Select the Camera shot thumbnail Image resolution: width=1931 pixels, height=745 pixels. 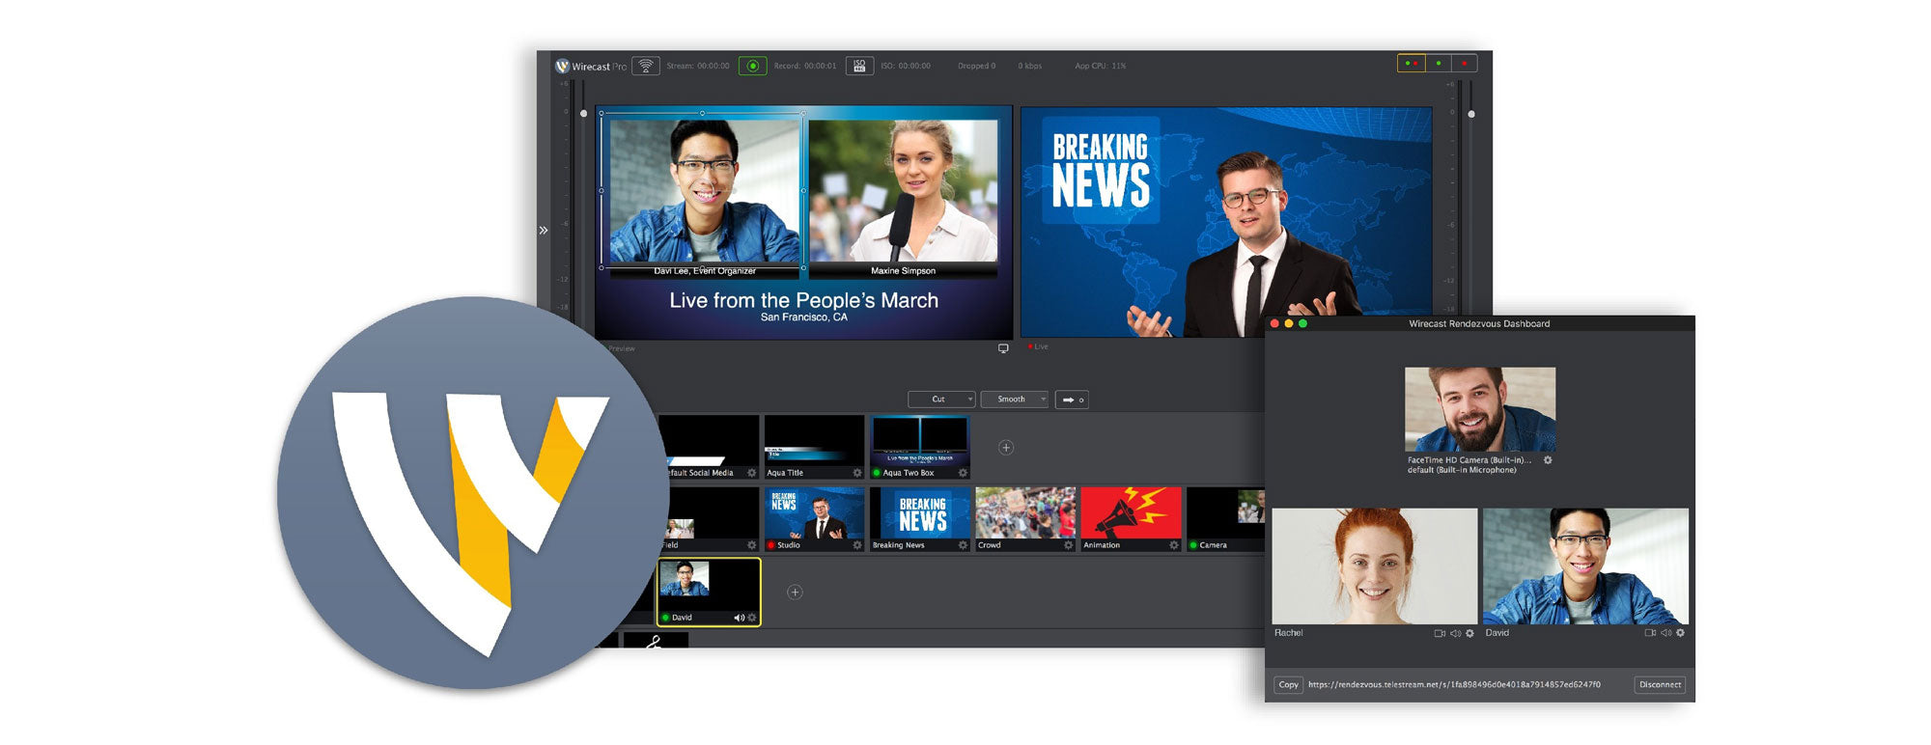click(1225, 513)
